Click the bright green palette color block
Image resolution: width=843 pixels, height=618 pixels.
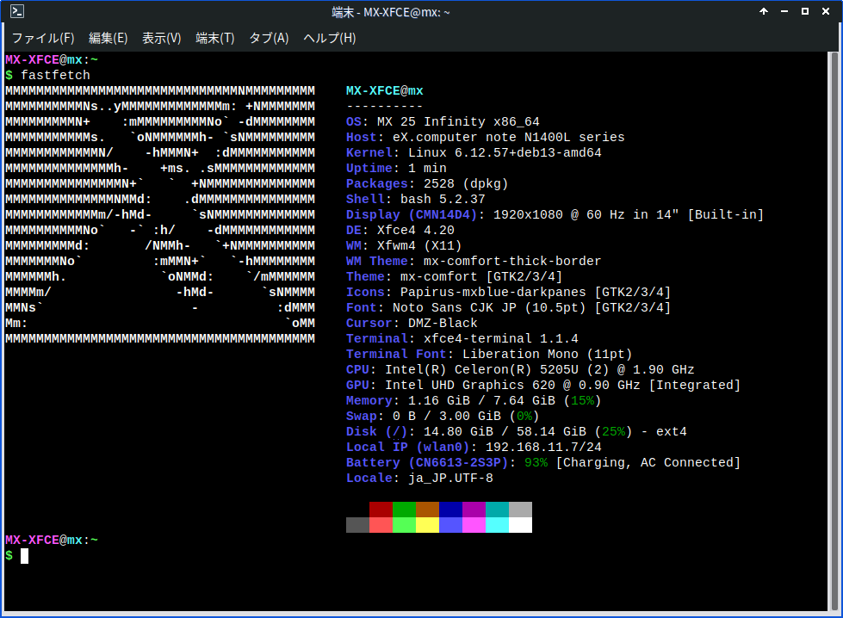click(404, 525)
